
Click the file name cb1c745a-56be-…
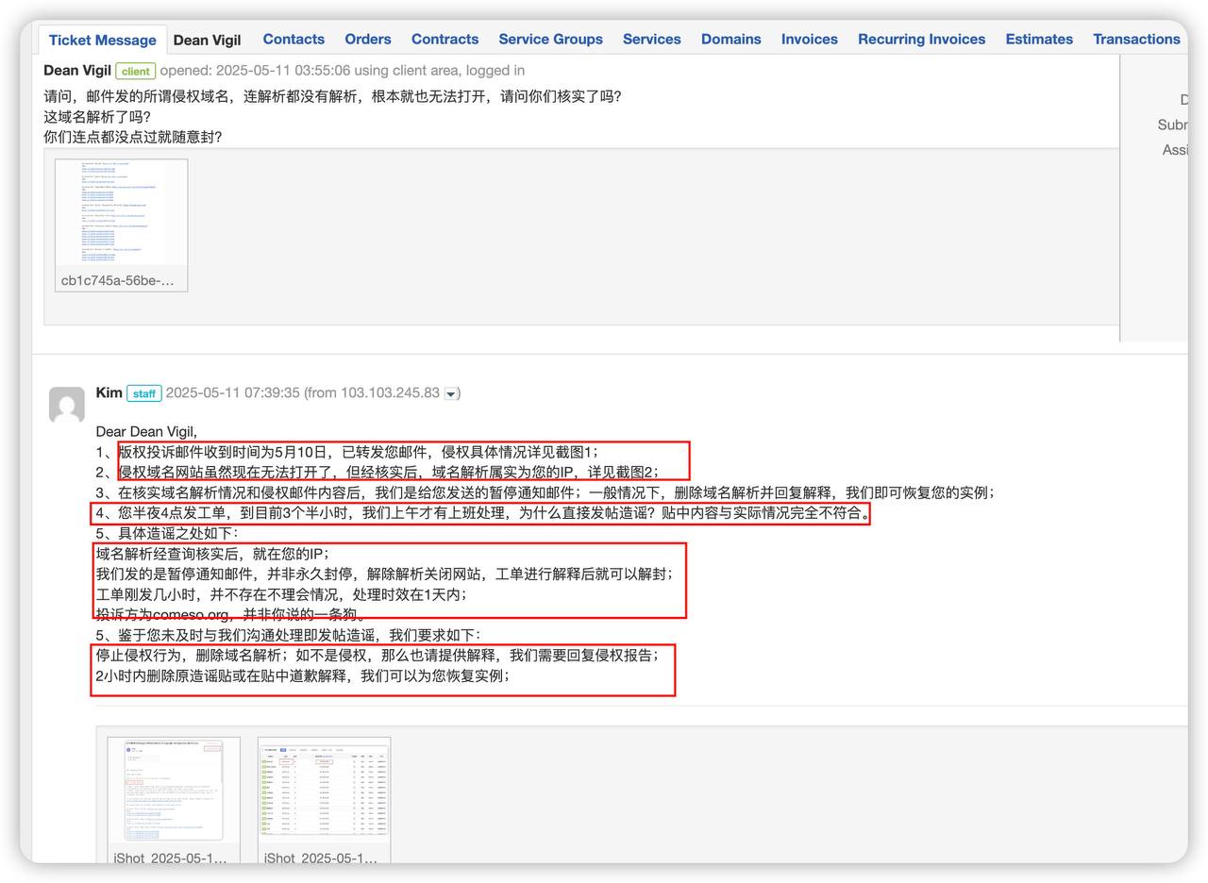118,280
